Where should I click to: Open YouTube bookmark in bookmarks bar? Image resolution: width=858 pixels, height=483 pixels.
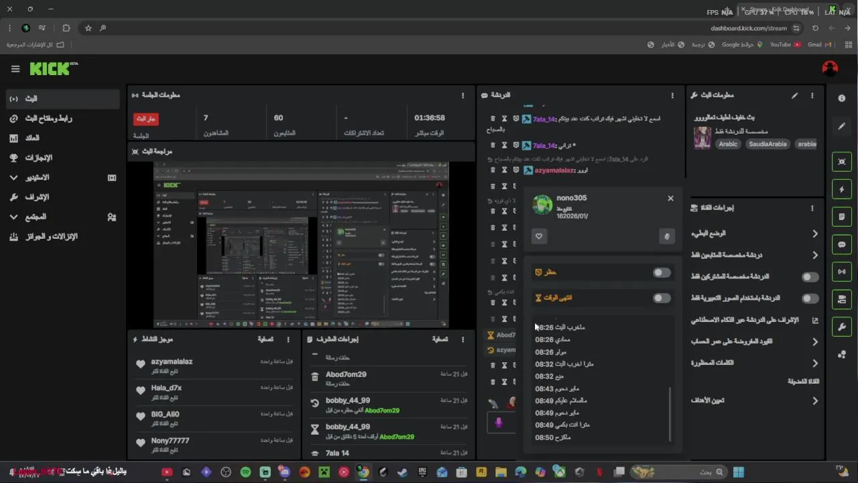pyautogui.click(x=785, y=44)
